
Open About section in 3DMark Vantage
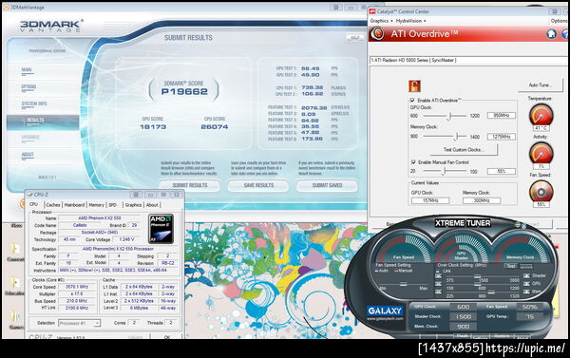click(28, 155)
